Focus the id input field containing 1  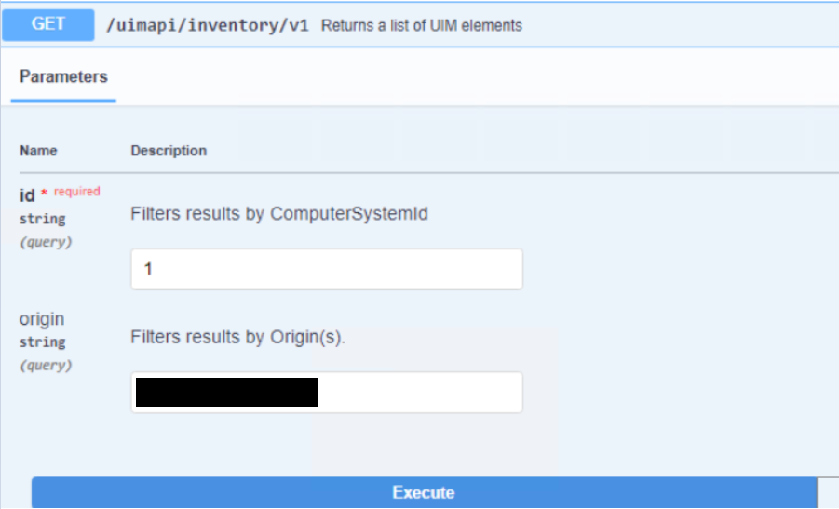pyautogui.click(x=326, y=269)
